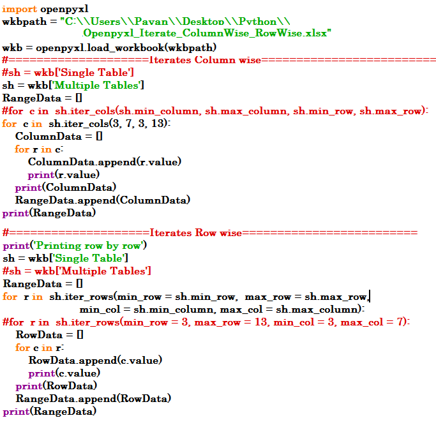Click the 'Iterates Row wise' comment header

click(210, 233)
